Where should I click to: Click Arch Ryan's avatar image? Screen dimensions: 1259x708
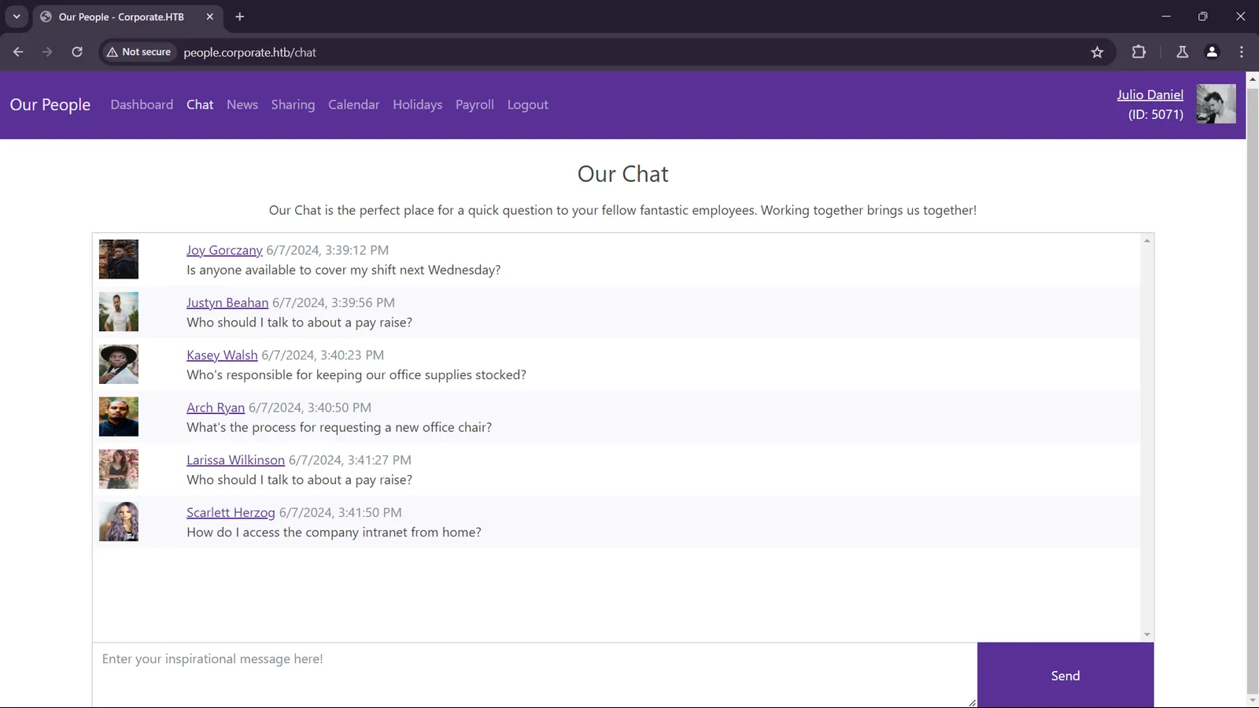(119, 416)
